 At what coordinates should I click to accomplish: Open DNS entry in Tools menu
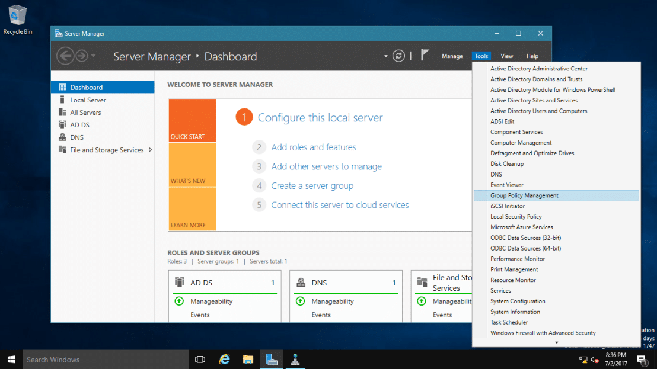[x=556, y=174]
